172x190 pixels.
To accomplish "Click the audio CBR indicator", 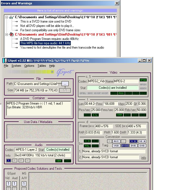I will pyautogui.click(x=59, y=161).
